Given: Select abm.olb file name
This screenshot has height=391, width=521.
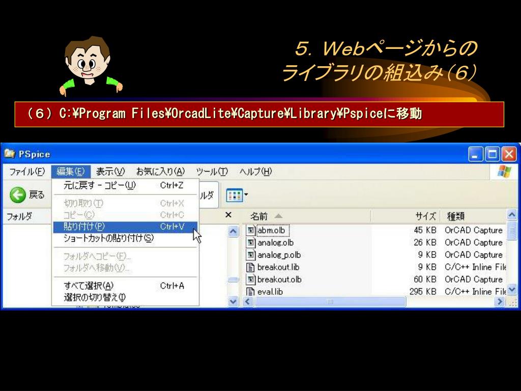Looking at the screenshot, I should coord(272,230).
